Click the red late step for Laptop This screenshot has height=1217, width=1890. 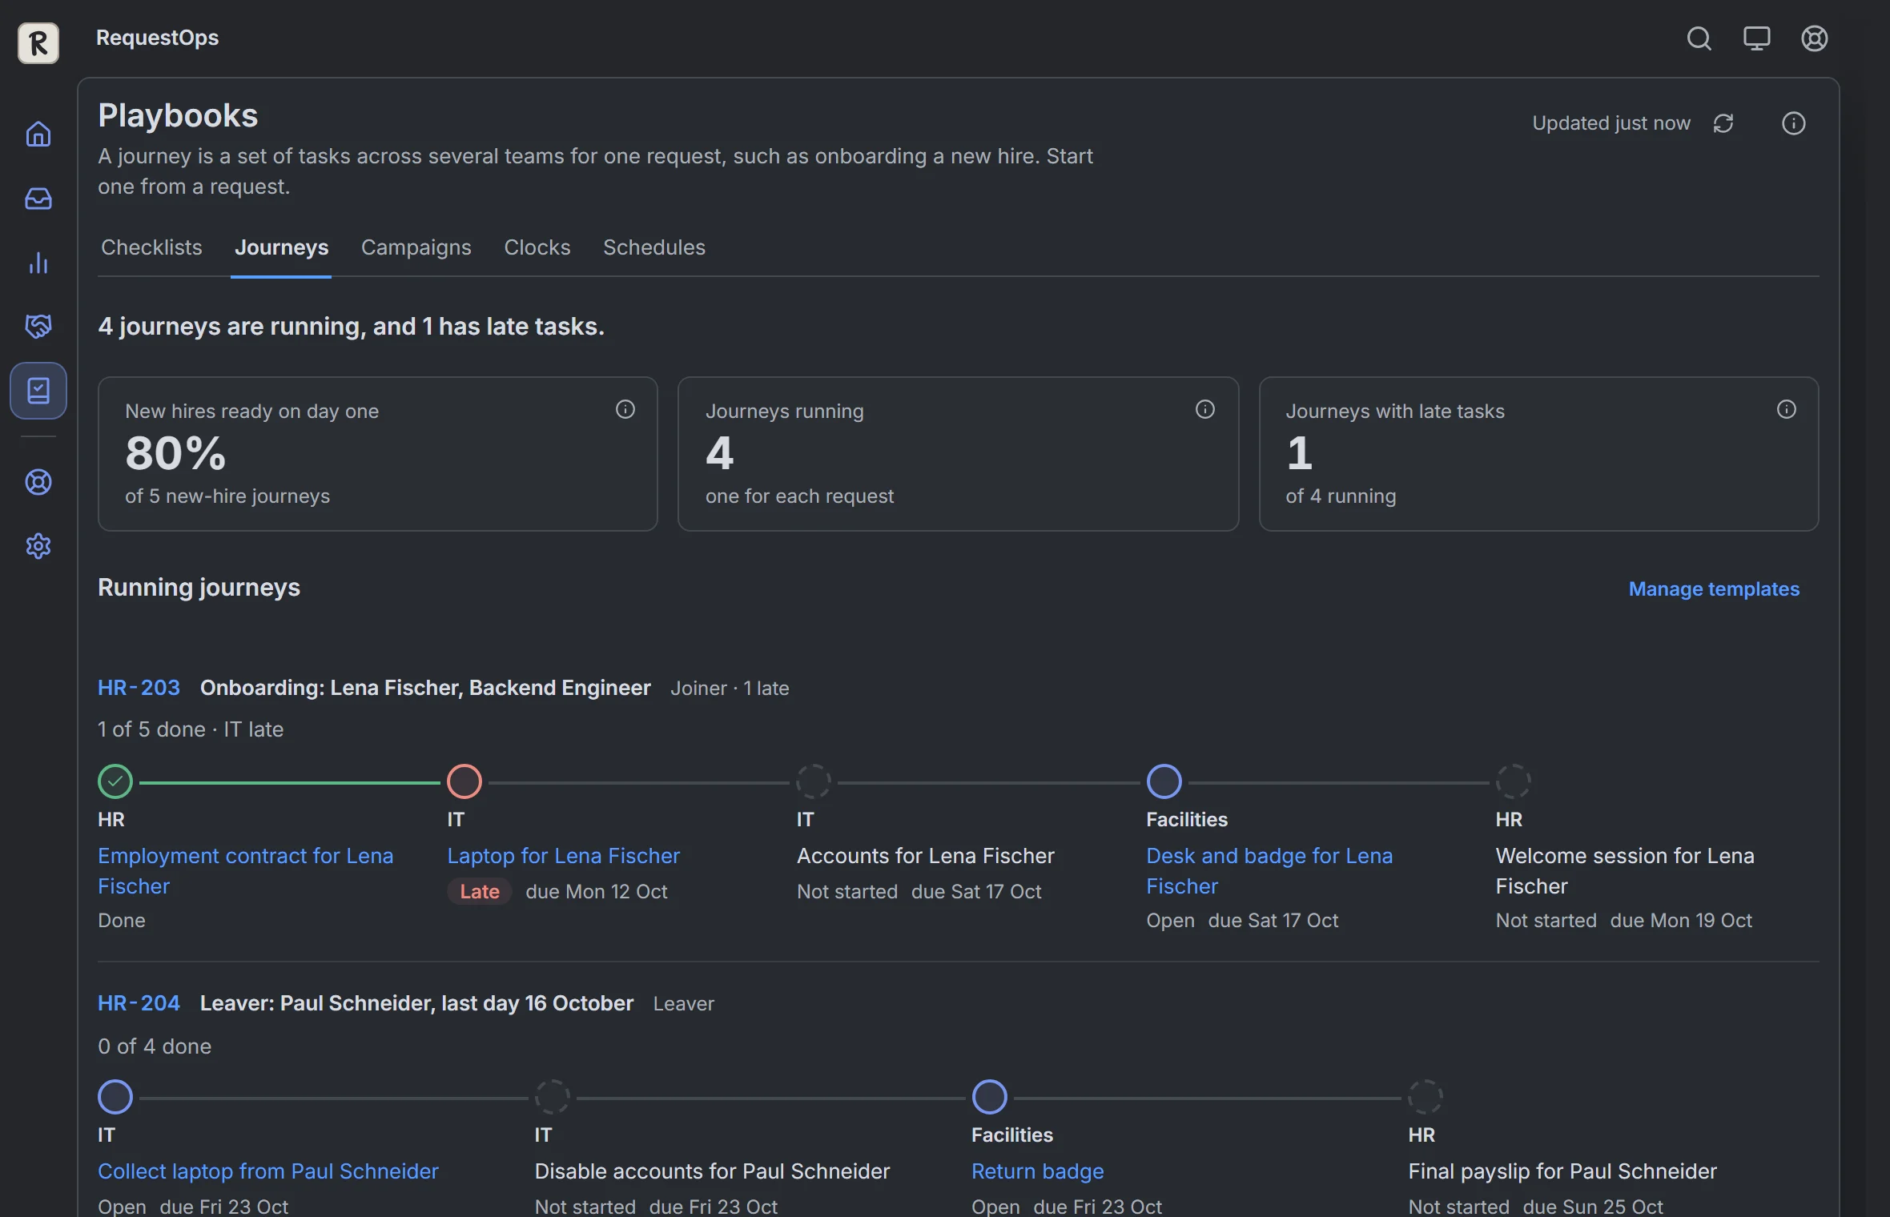[x=464, y=781]
